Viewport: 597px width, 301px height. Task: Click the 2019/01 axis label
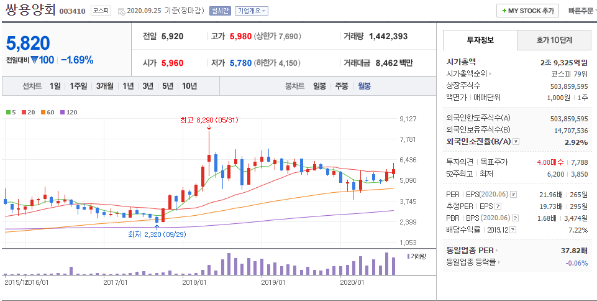pyautogui.click(x=273, y=283)
